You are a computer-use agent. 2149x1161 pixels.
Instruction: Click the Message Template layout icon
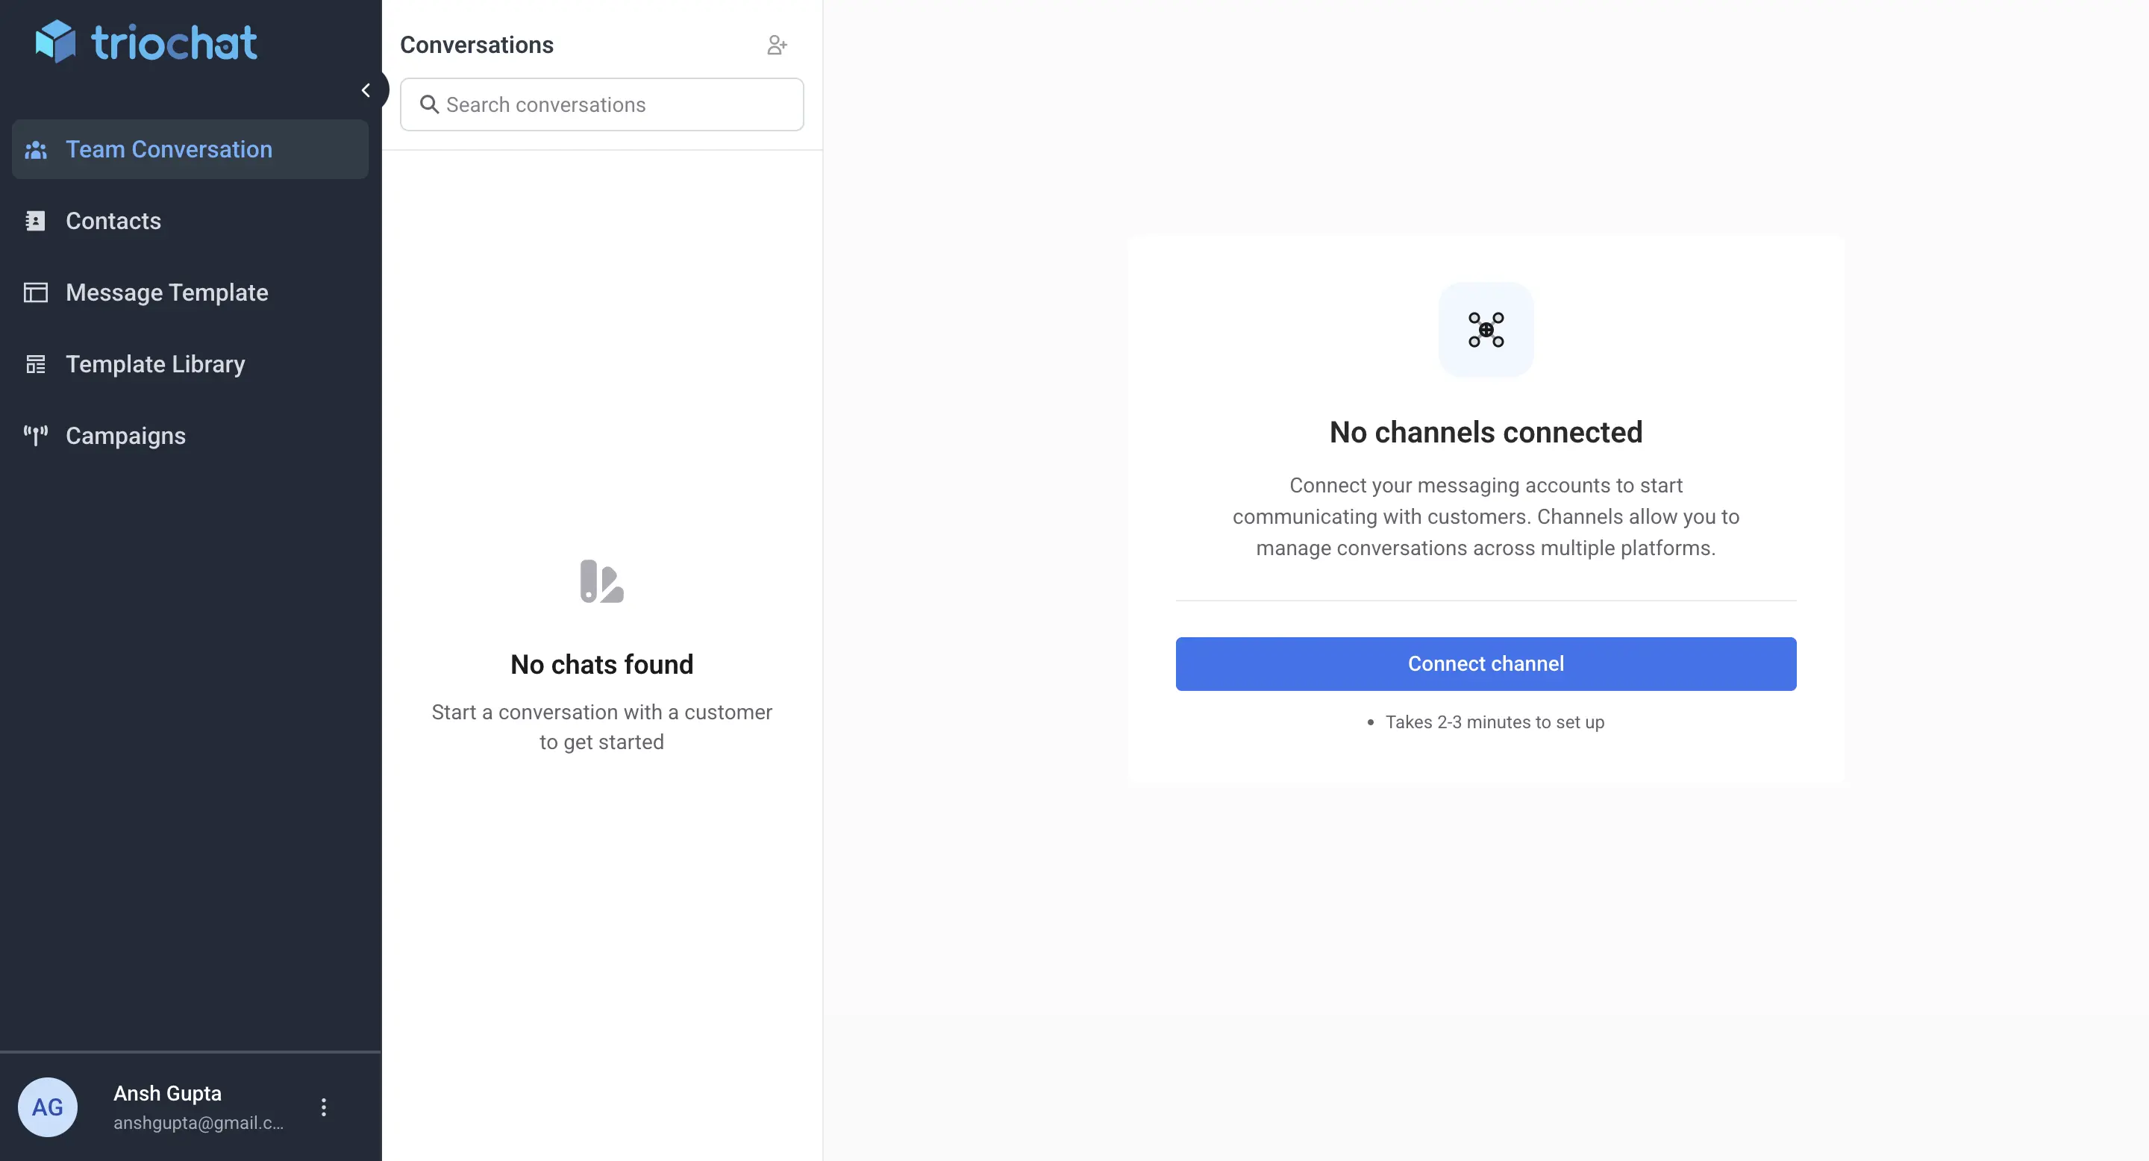36,292
